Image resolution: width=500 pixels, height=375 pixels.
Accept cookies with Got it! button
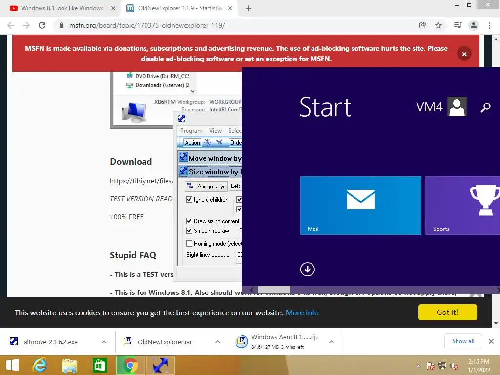click(448, 312)
